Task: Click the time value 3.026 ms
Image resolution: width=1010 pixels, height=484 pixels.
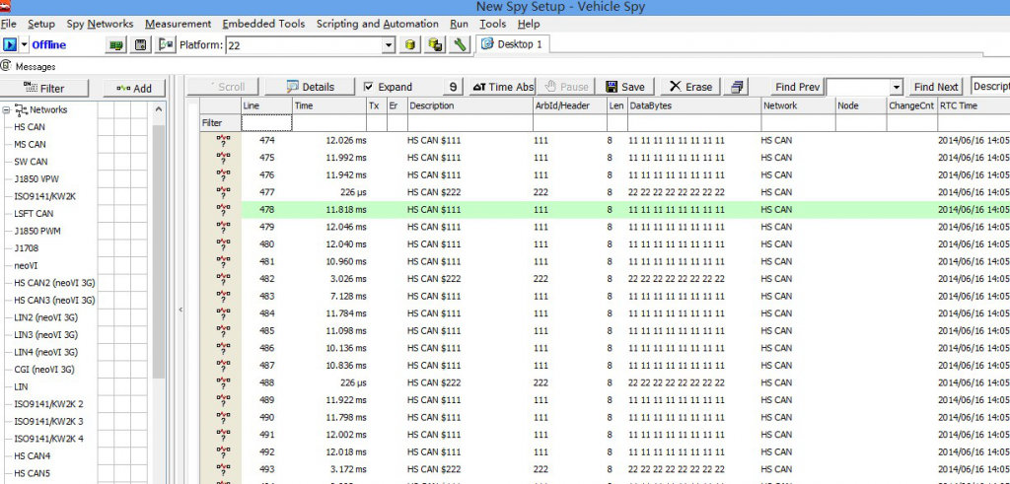Action: 348,279
